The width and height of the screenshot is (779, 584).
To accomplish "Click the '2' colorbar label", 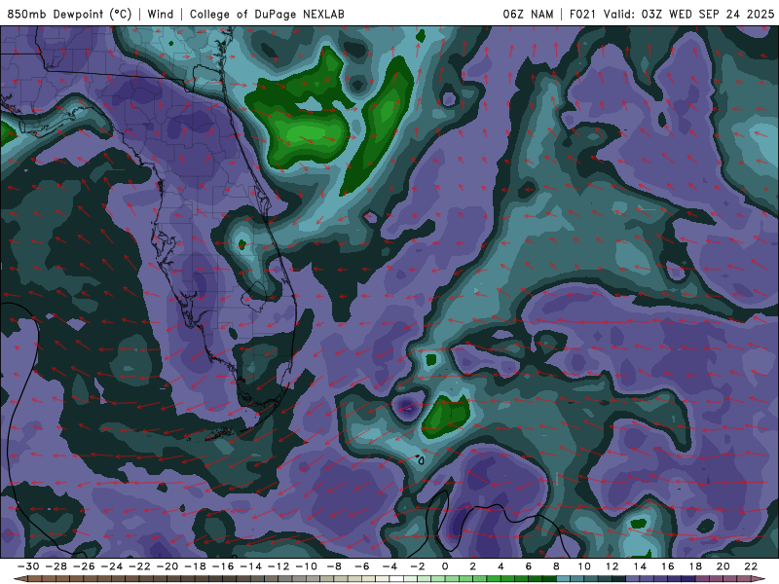I will [473, 566].
